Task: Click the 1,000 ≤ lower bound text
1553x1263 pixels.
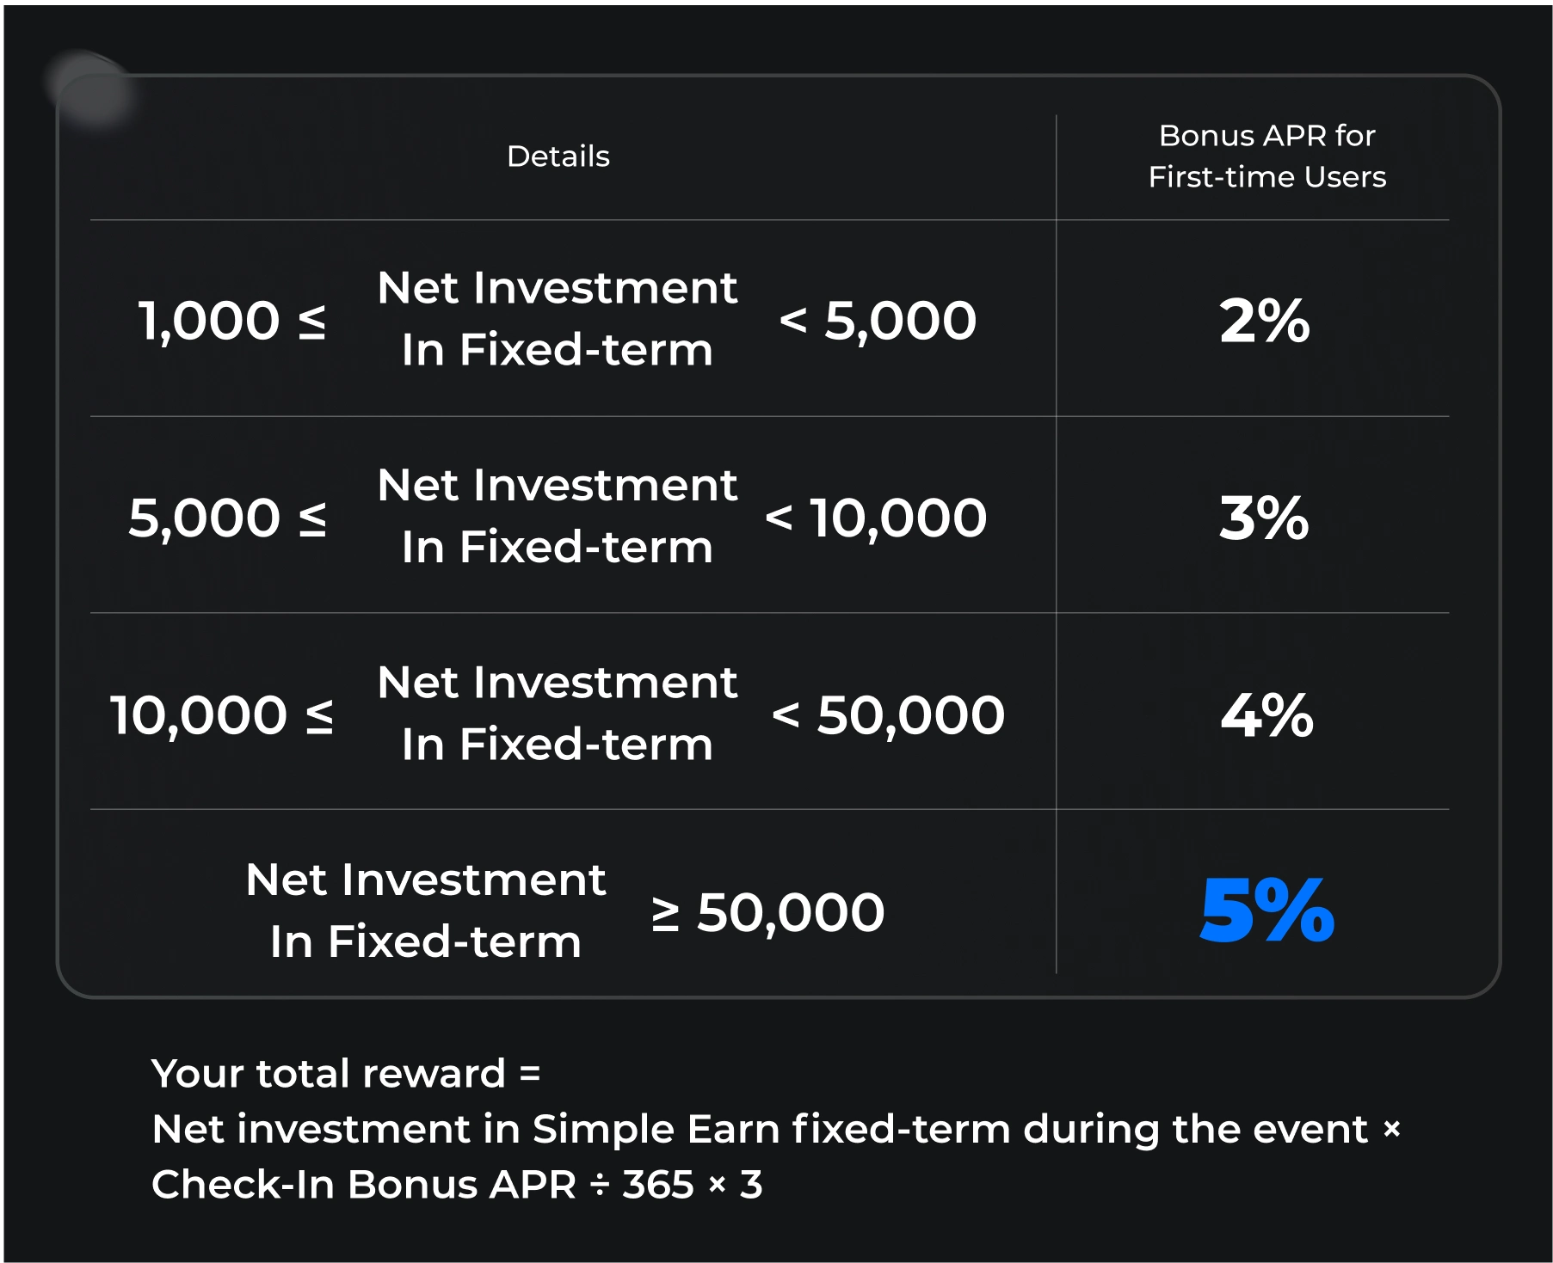Action: point(231,321)
